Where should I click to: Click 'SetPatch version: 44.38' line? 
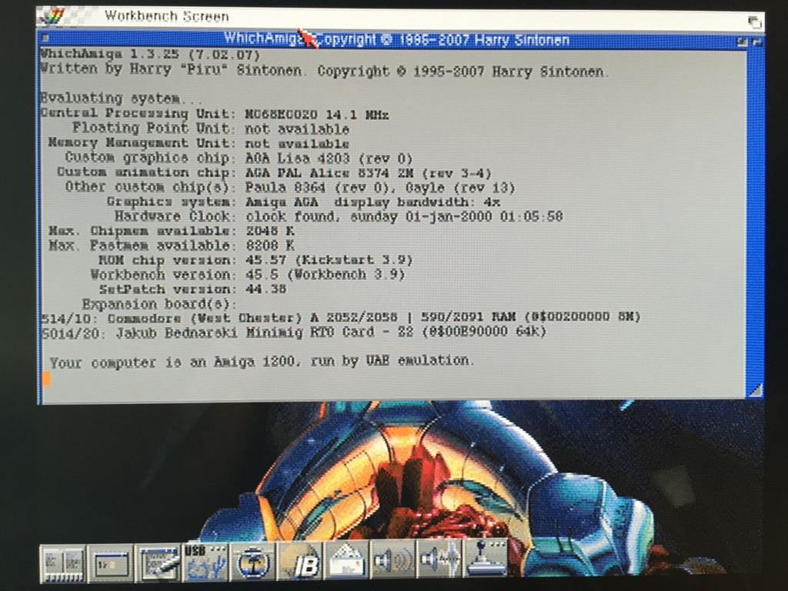pos(193,289)
